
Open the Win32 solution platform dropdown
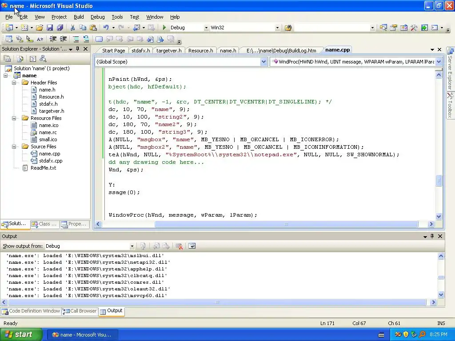tap(277, 28)
